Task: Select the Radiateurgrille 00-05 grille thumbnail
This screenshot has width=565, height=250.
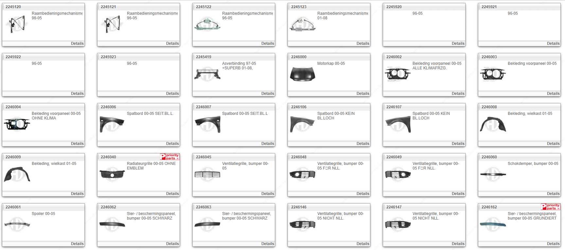Action: coord(112,174)
